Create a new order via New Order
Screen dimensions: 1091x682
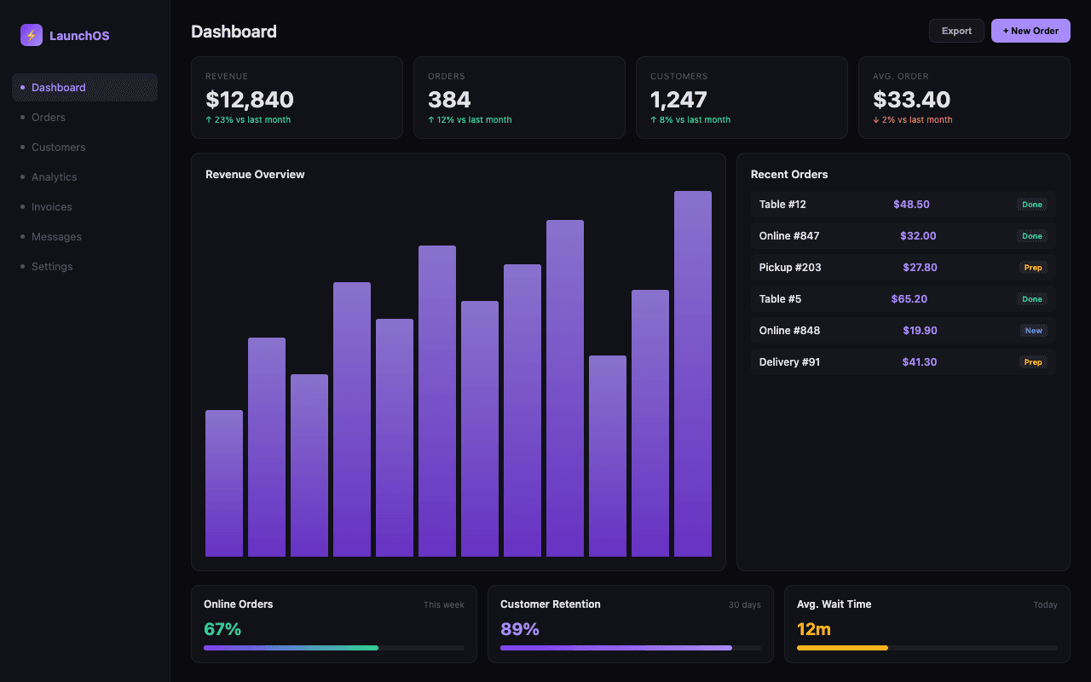pos(1030,30)
